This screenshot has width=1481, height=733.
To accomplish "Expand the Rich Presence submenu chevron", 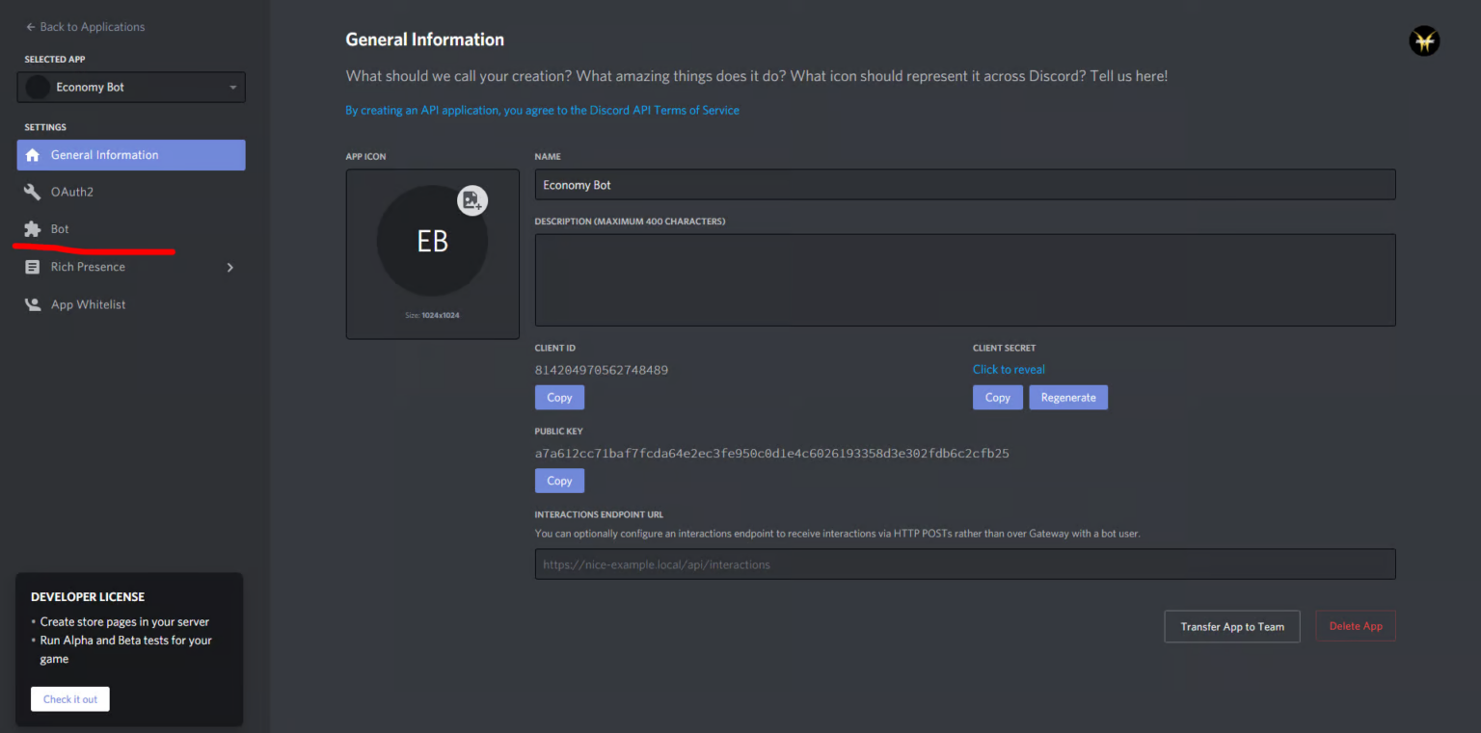I will (229, 267).
